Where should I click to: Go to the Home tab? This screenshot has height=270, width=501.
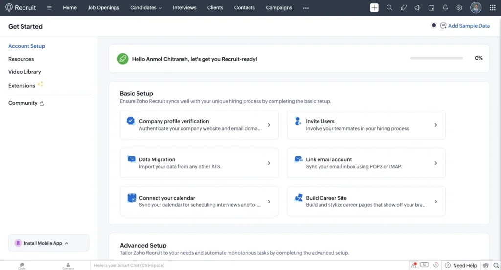(69, 8)
